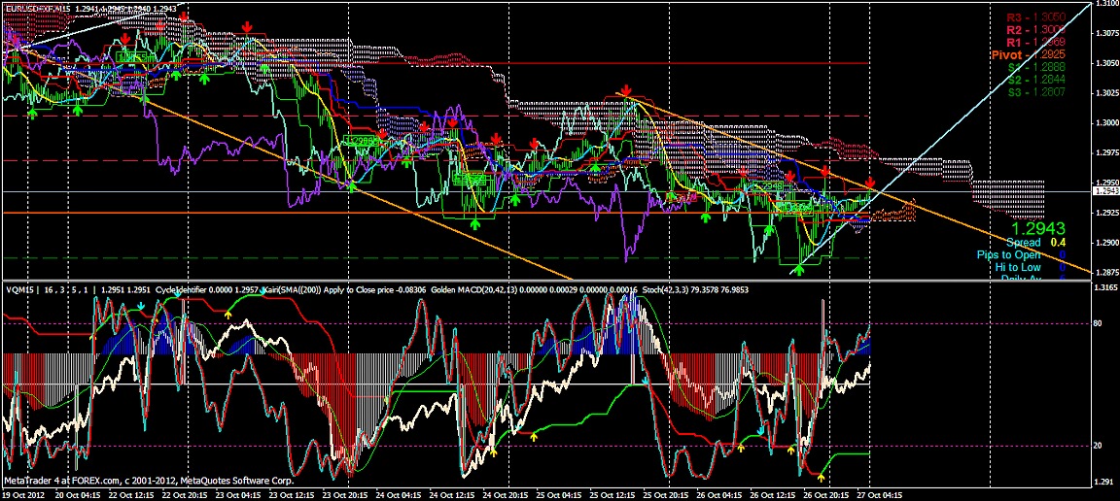
Task: Click the rightmost red sell arrow on the price chart
Action: pyautogui.click(x=870, y=183)
